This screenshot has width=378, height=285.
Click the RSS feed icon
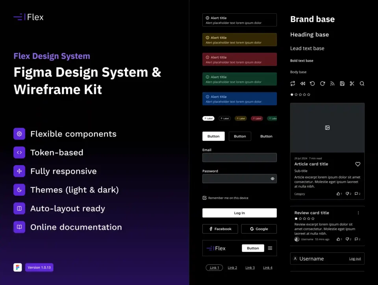[x=332, y=83]
